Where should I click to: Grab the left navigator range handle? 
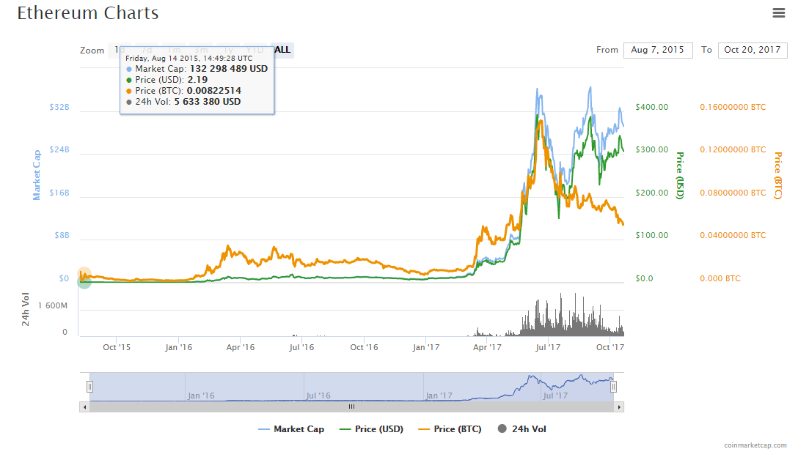point(89,387)
